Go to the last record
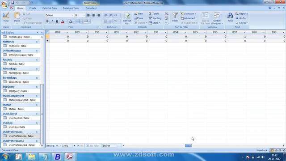 click(x=78, y=146)
